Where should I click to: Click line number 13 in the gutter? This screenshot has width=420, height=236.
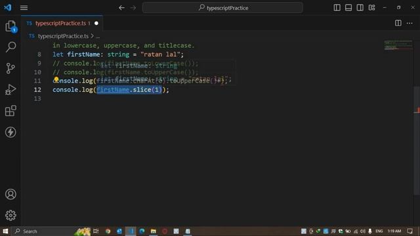click(x=37, y=99)
